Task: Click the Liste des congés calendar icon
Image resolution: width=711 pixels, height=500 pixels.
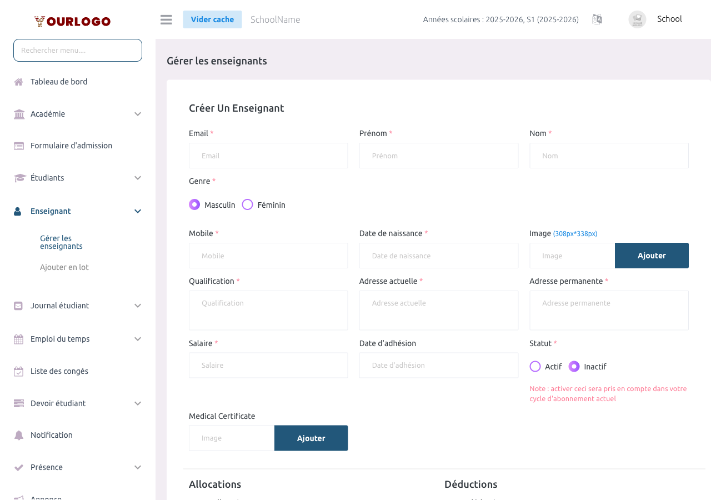Action: 19,372
